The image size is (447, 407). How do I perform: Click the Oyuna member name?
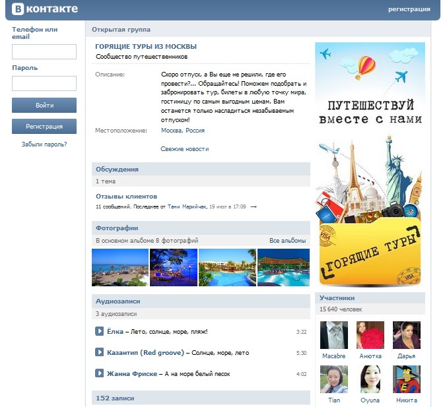pos(370,400)
